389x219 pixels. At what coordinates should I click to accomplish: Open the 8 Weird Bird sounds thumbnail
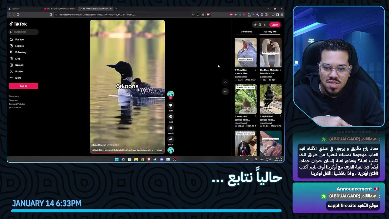pos(270,99)
